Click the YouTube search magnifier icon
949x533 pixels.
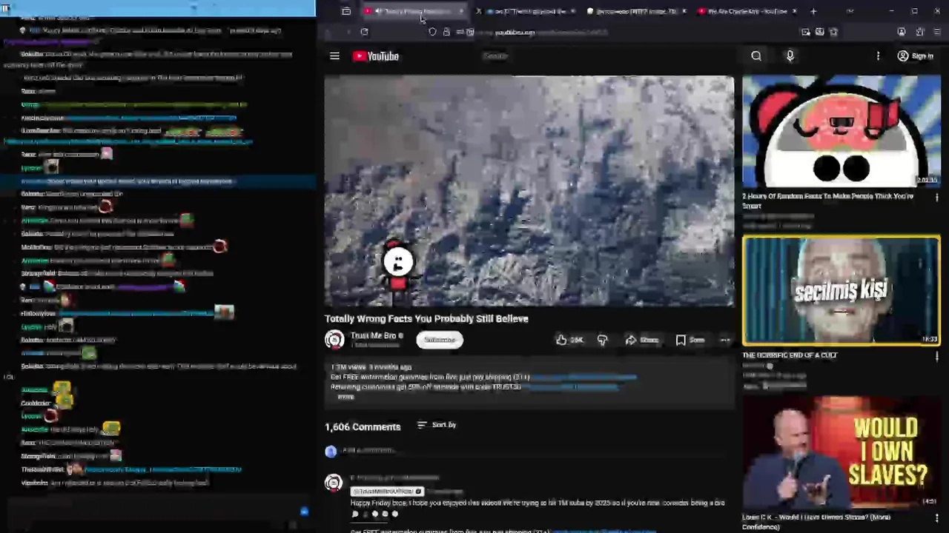756,56
